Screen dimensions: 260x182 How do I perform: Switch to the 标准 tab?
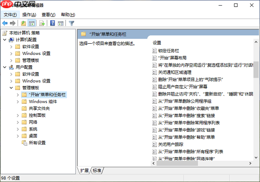point(97,170)
